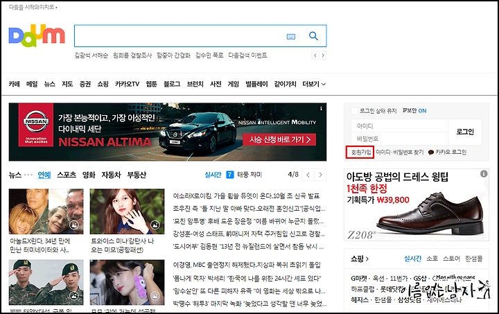
Task: Click 아이디·비밀번호 찾기 link
Action: click(400, 152)
